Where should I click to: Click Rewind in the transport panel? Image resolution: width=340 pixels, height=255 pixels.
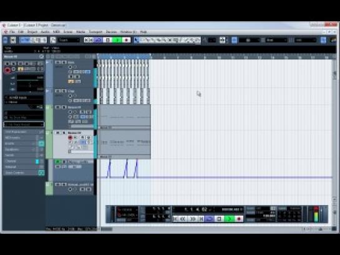[183, 219]
